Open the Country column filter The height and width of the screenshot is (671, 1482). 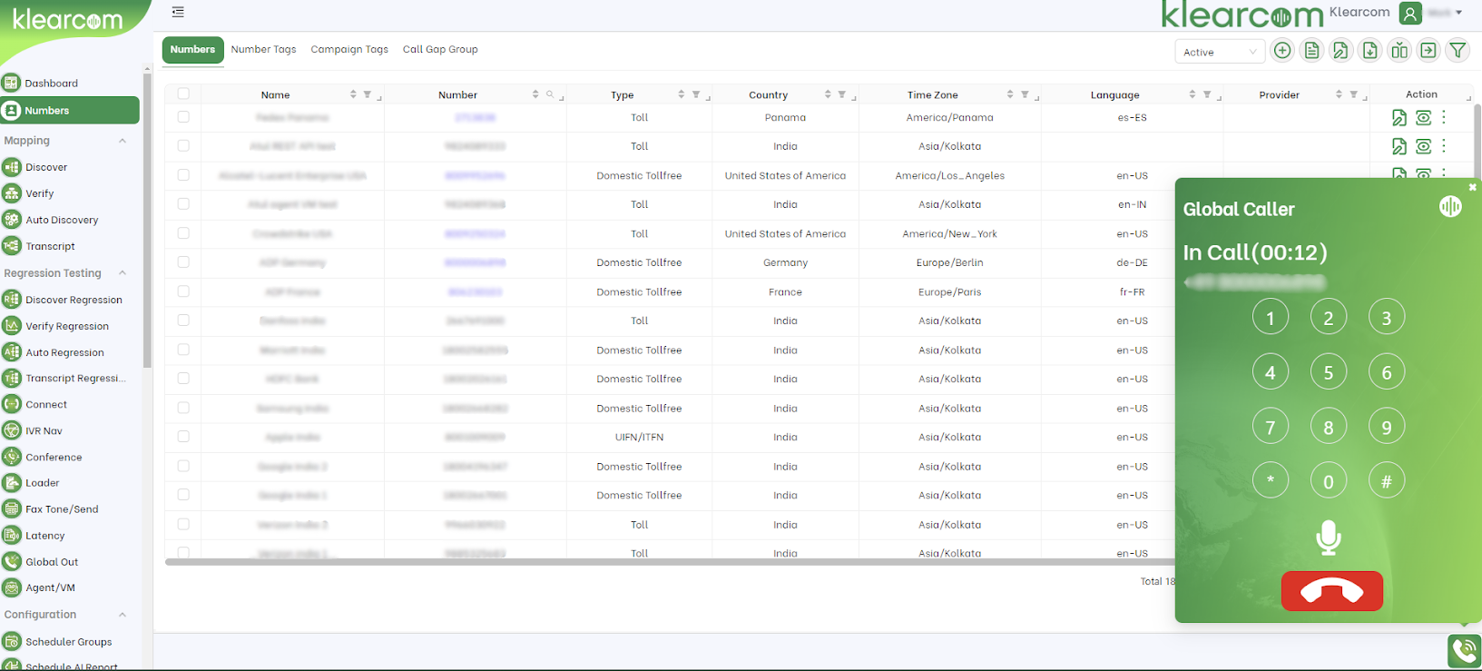(x=842, y=94)
